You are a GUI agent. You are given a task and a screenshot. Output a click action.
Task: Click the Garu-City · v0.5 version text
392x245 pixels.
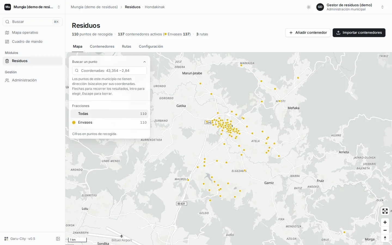coord(23,239)
